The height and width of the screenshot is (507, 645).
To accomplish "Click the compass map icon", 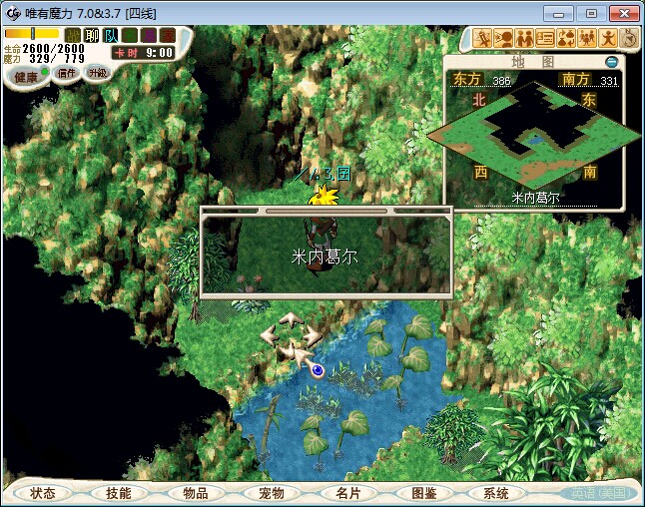I will click(630, 38).
